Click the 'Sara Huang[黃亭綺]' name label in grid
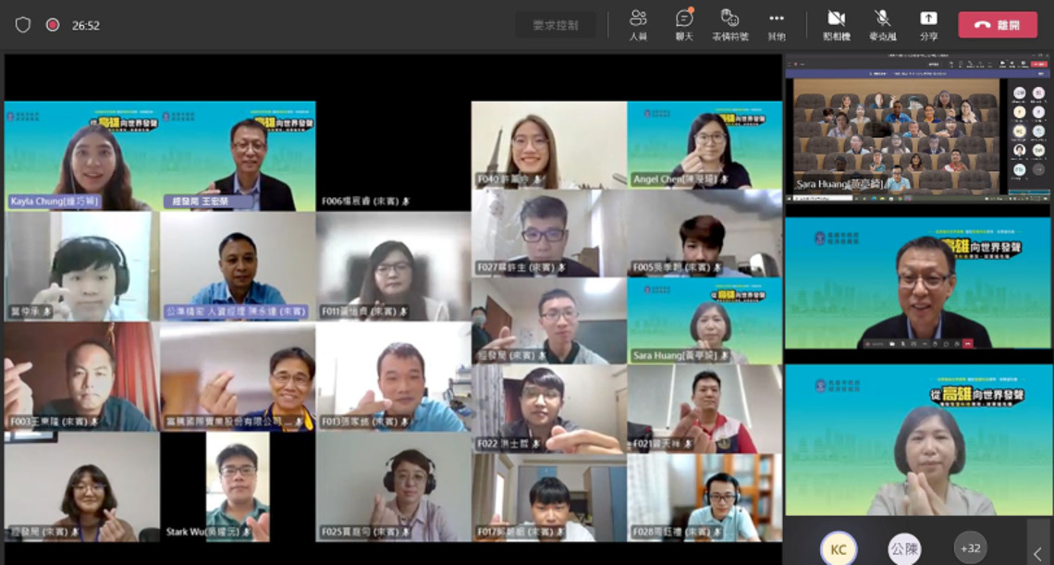The width and height of the screenshot is (1054, 565). [x=679, y=355]
